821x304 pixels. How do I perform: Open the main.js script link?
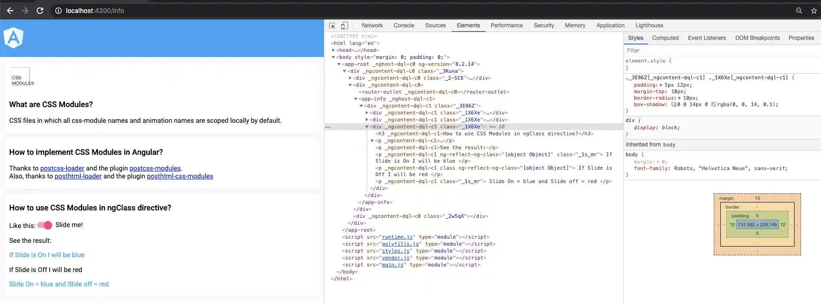[393, 265]
